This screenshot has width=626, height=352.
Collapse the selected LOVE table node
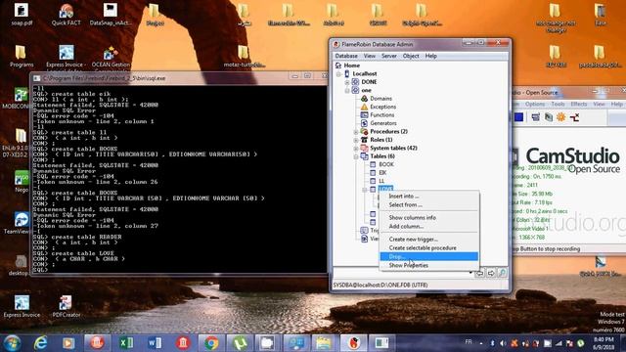point(364,190)
